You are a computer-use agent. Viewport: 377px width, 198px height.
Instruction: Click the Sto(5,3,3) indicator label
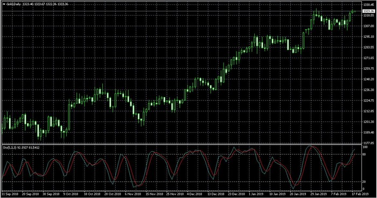coord(10,147)
